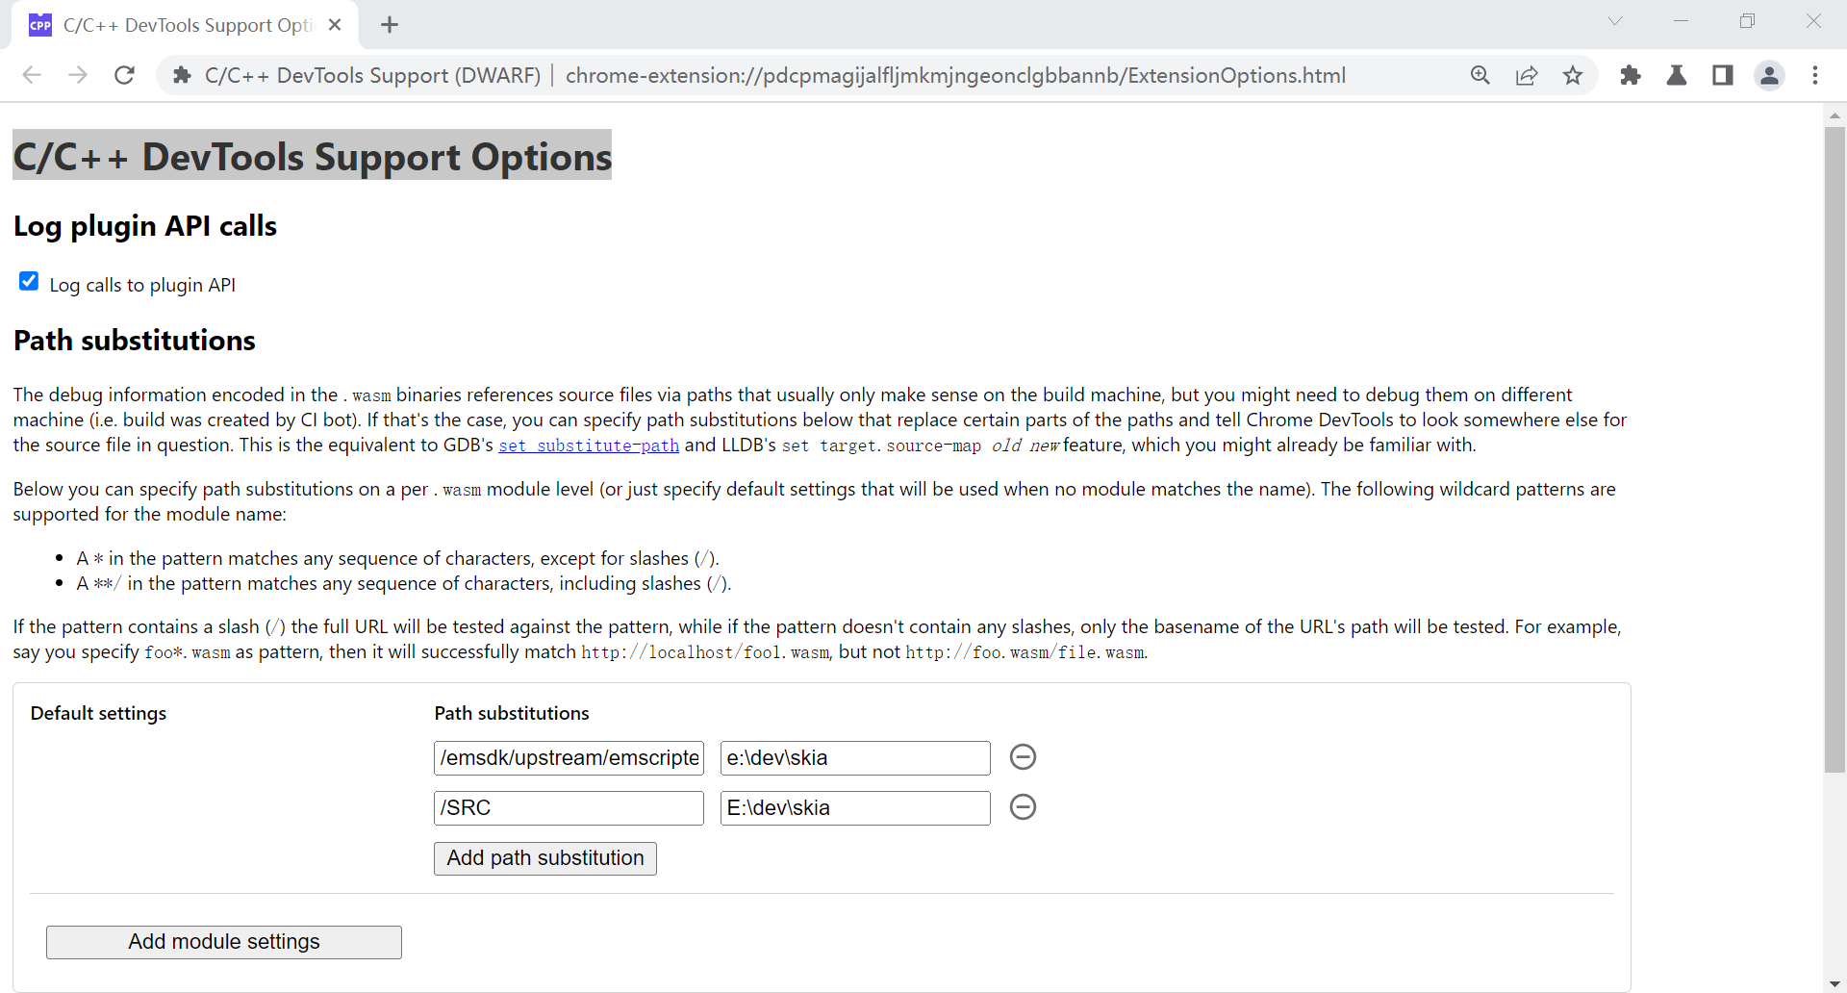Uncheck Log calls to plugin API
The width and height of the screenshot is (1847, 993).
[x=29, y=281]
